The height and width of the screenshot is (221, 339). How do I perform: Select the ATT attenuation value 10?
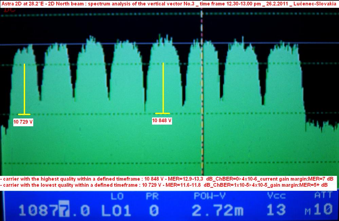tap(323, 210)
